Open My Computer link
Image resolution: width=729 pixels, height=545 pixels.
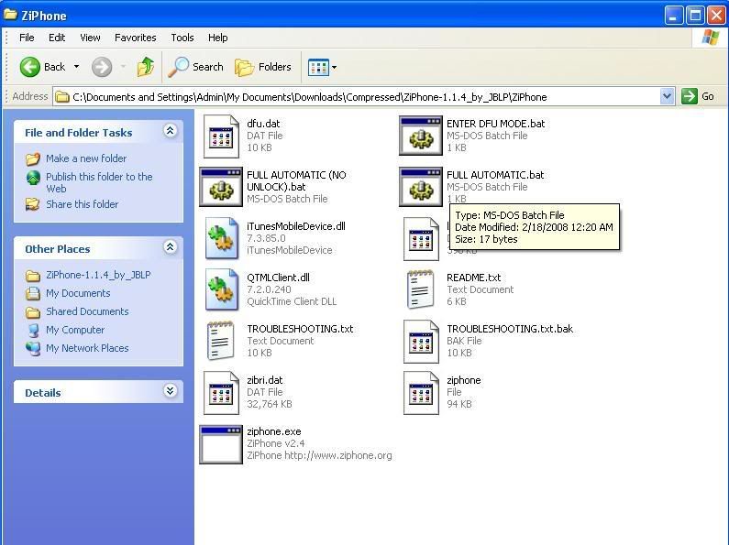[x=75, y=330]
